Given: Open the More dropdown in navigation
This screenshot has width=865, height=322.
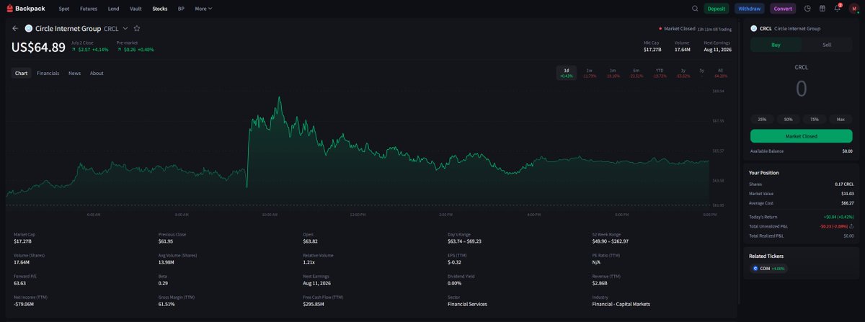Looking at the screenshot, I should coord(203,9).
